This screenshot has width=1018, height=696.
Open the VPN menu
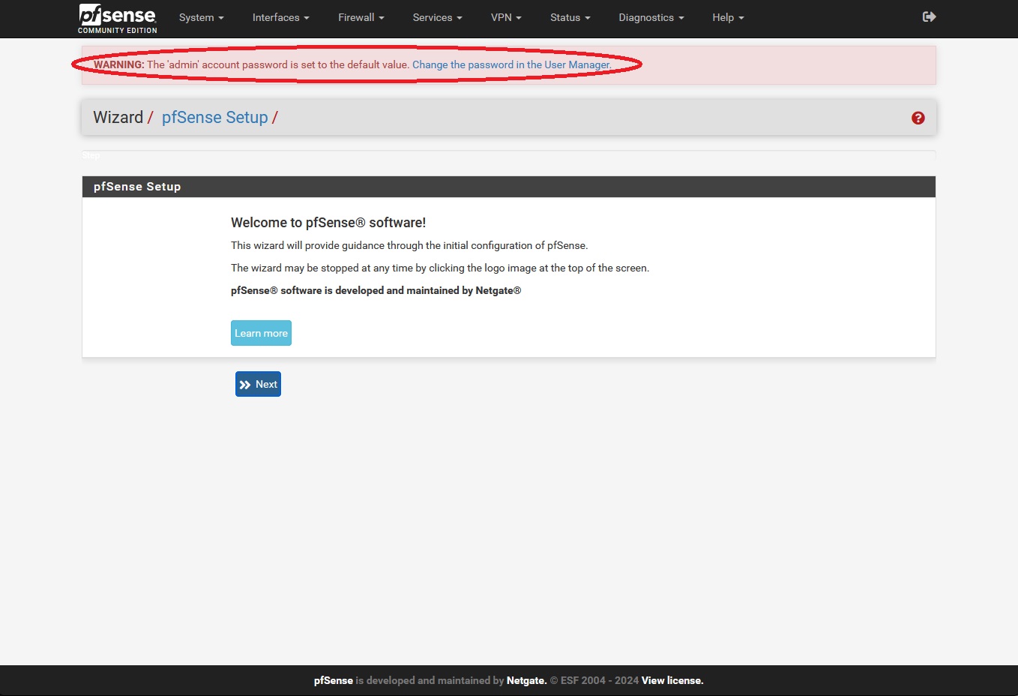point(506,17)
